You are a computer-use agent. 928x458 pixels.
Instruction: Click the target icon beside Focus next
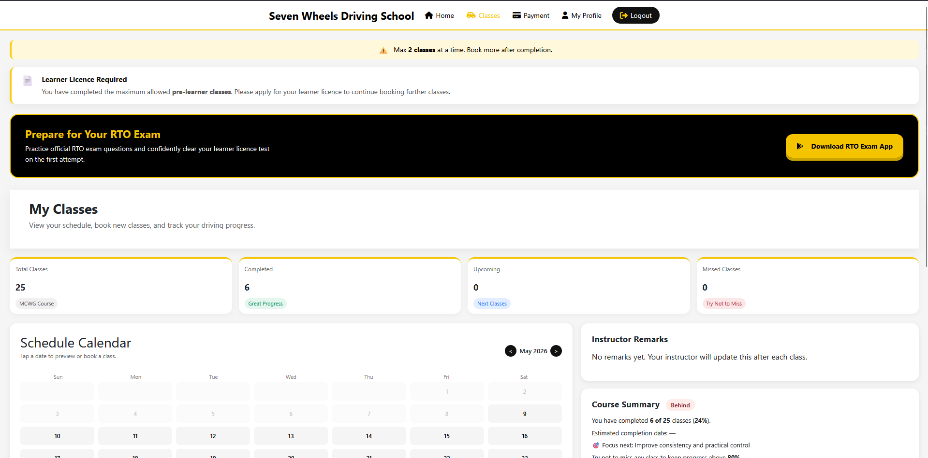pos(596,445)
